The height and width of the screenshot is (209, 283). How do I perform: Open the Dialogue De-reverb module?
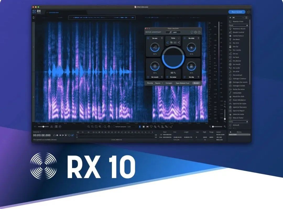[x=238, y=82]
